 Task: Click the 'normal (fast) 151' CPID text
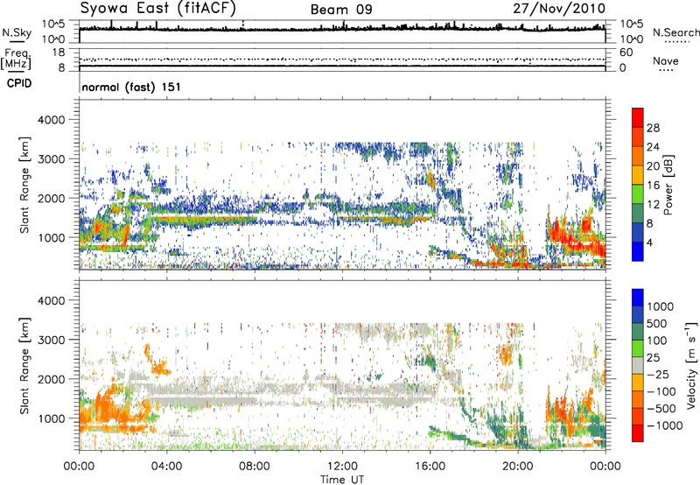pyautogui.click(x=131, y=87)
